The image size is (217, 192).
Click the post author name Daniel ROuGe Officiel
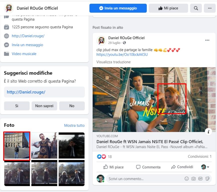click(126, 38)
